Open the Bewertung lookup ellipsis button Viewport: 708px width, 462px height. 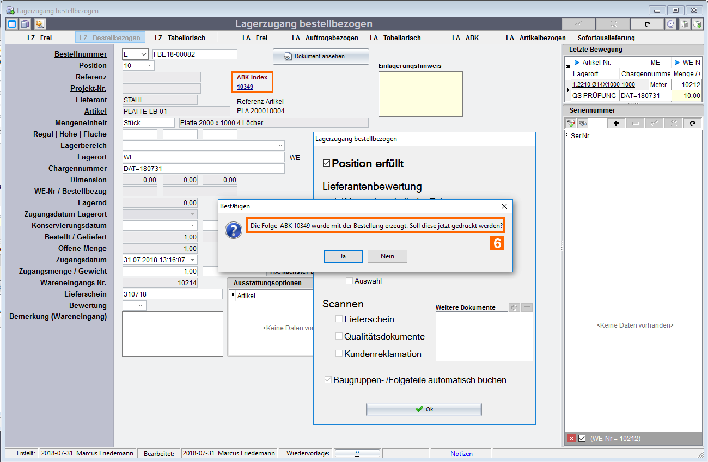[142, 306]
